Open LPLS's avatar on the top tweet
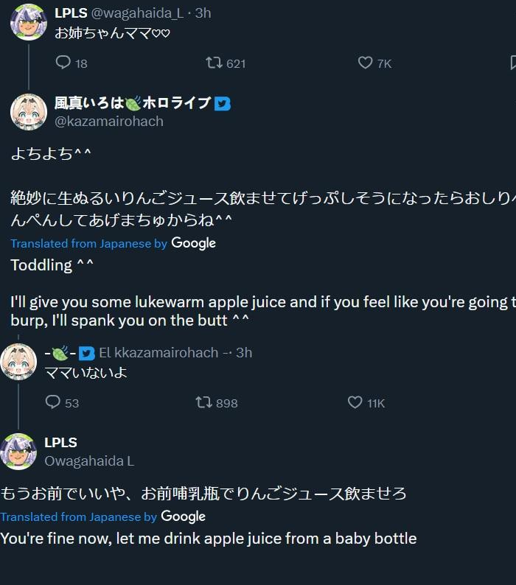Image resolution: width=516 pixels, height=585 pixels. (x=29, y=21)
